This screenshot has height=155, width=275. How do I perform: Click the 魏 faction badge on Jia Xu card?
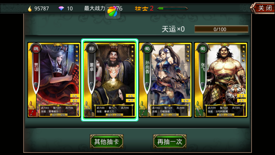(36, 49)
